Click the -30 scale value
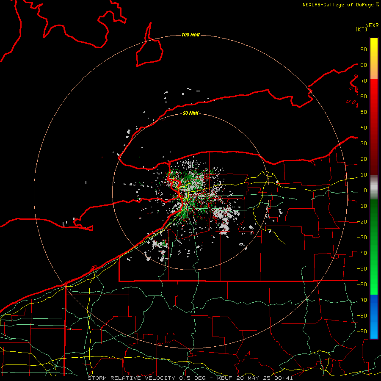 click(x=362, y=237)
